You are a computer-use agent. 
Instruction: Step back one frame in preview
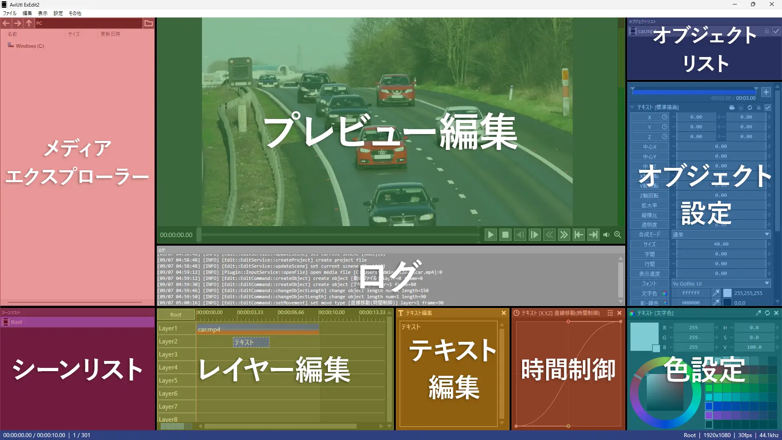point(520,235)
